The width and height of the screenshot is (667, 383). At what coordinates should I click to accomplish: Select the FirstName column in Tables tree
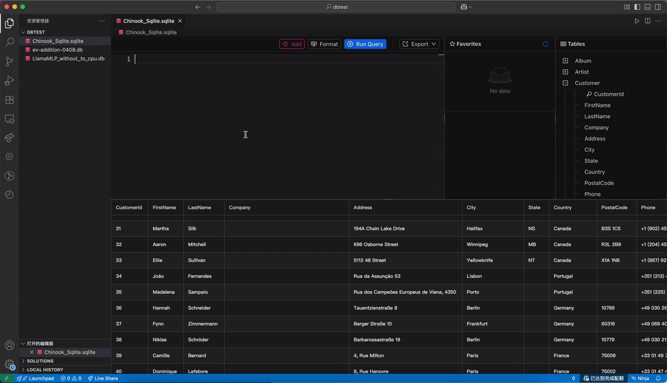597,105
